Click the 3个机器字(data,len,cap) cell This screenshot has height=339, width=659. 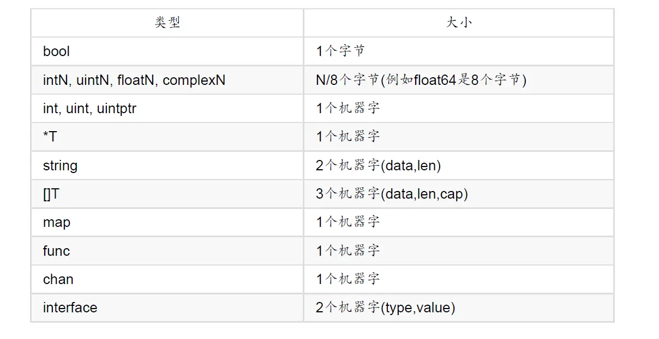tap(392, 194)
